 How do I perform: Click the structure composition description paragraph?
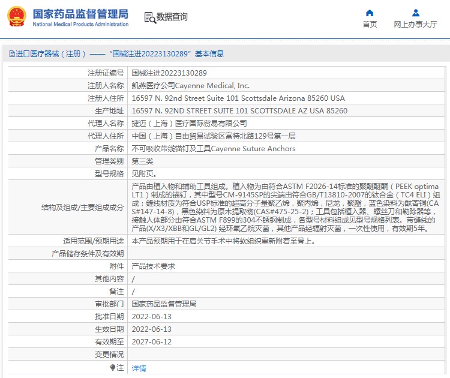tap(286, 207)
